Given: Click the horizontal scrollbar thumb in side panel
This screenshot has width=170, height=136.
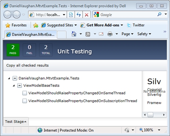Looking at the screenshot, I should pos(150,115).
